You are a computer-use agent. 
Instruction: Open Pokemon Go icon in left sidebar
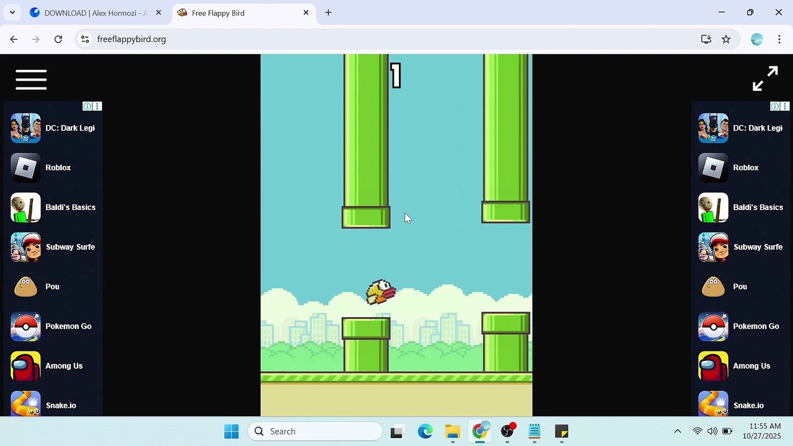[25, 326]
